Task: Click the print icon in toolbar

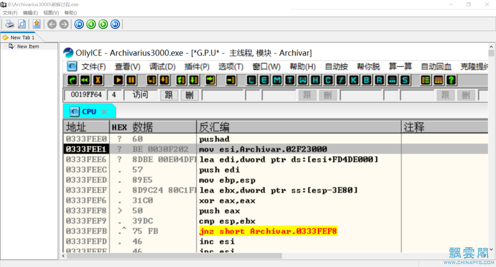Action: tap(10, 24)
